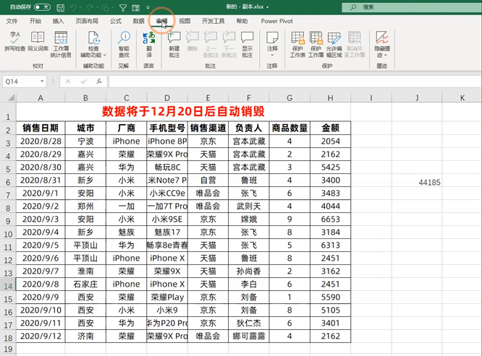The image size is (482, 356).
Task: Switch to the Power Pivot tab
Action: click(x=277, y=21)
